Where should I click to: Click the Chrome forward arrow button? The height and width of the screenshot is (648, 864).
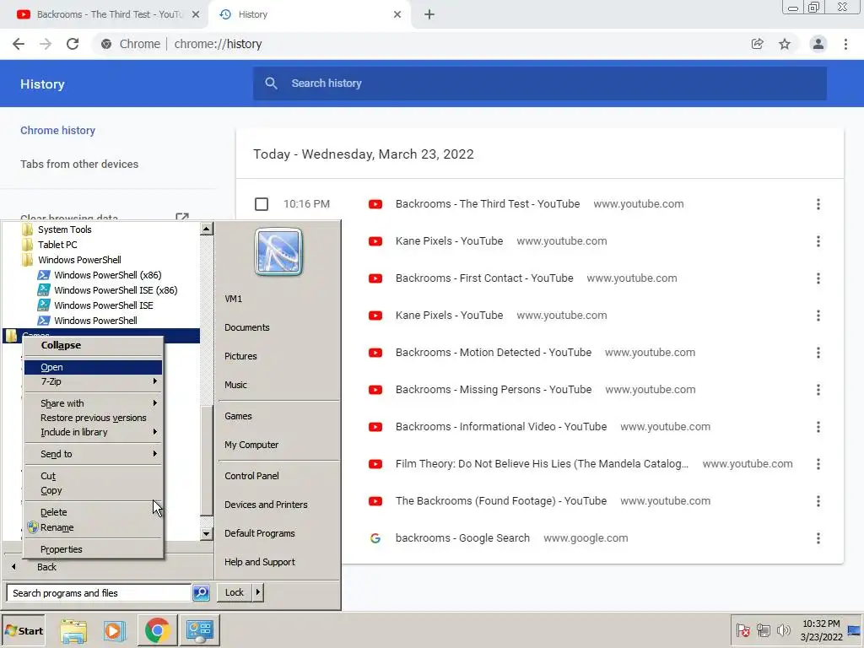[46, 44]
